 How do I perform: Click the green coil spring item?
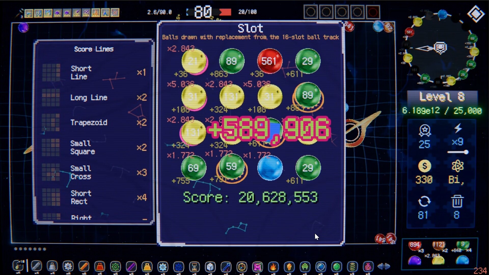tap(352, 267)
